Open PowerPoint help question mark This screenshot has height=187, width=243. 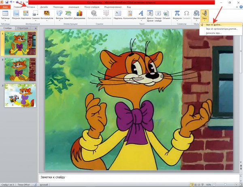[241, 7]
